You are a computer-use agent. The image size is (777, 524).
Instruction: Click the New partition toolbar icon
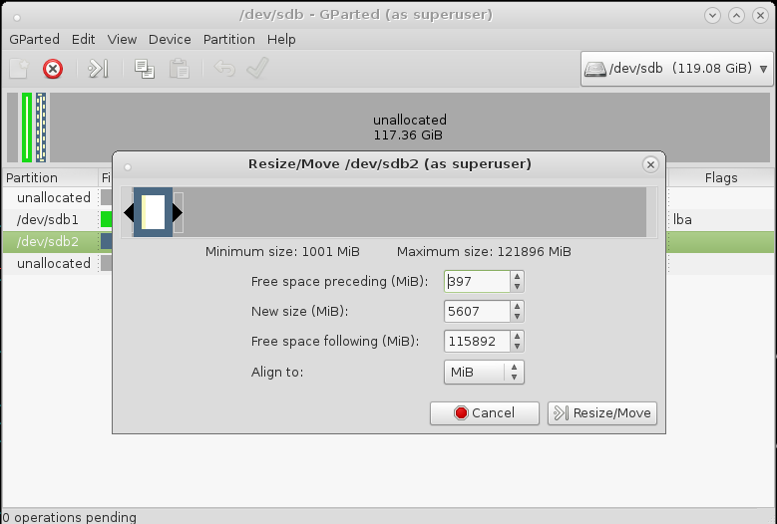(19, 69)
